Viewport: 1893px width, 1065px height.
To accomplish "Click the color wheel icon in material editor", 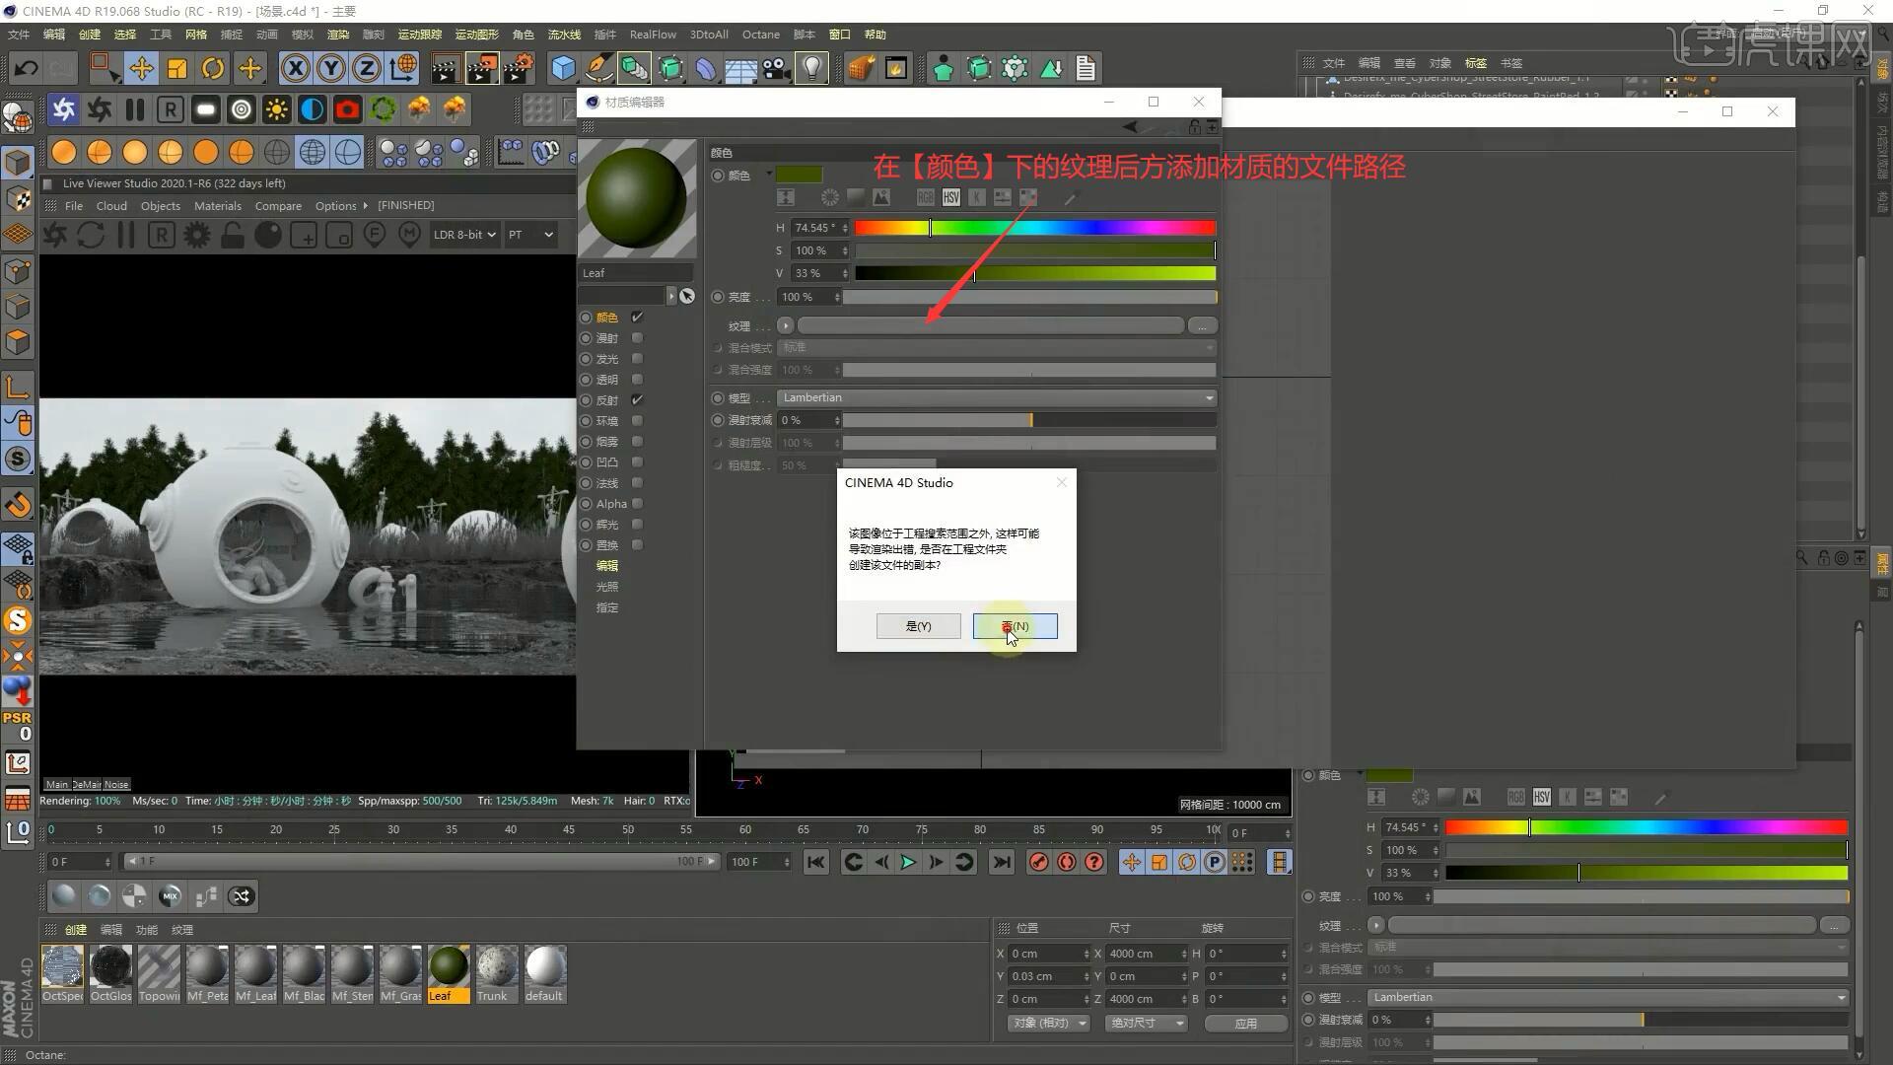I will [830, 197].
